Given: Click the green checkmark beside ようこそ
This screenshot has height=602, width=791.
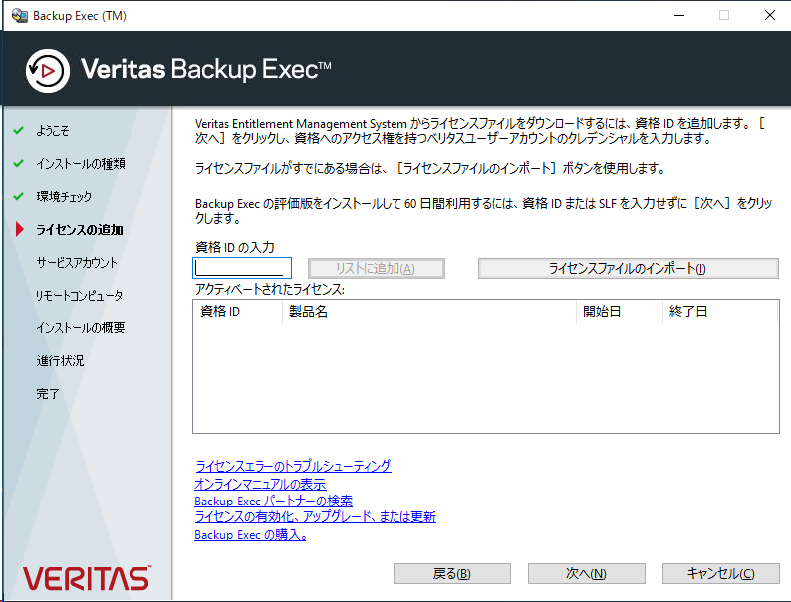Looking at the screenshot, I should point(19,131).
